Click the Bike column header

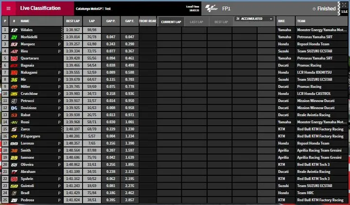pos(285,21)
